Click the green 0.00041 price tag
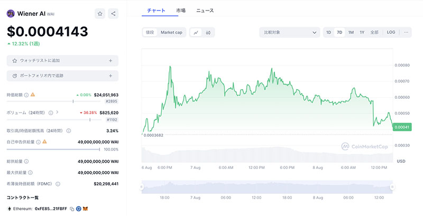This screenshot has height=216, width=423. pyautogui.click(x=402, y=127)
